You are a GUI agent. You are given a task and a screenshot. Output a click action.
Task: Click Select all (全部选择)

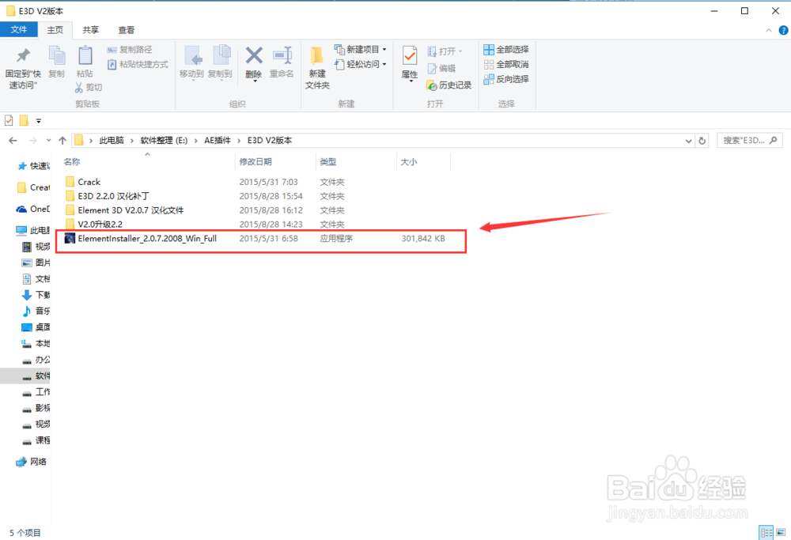click(506, 49)
